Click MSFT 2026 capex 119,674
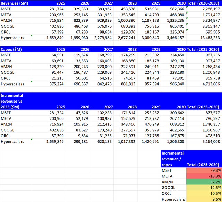 pyautogui.click(x=78, y=55)
